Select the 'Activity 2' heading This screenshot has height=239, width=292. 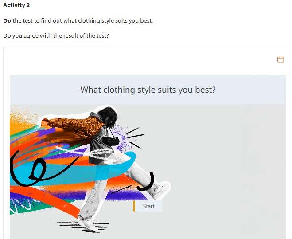16,5
